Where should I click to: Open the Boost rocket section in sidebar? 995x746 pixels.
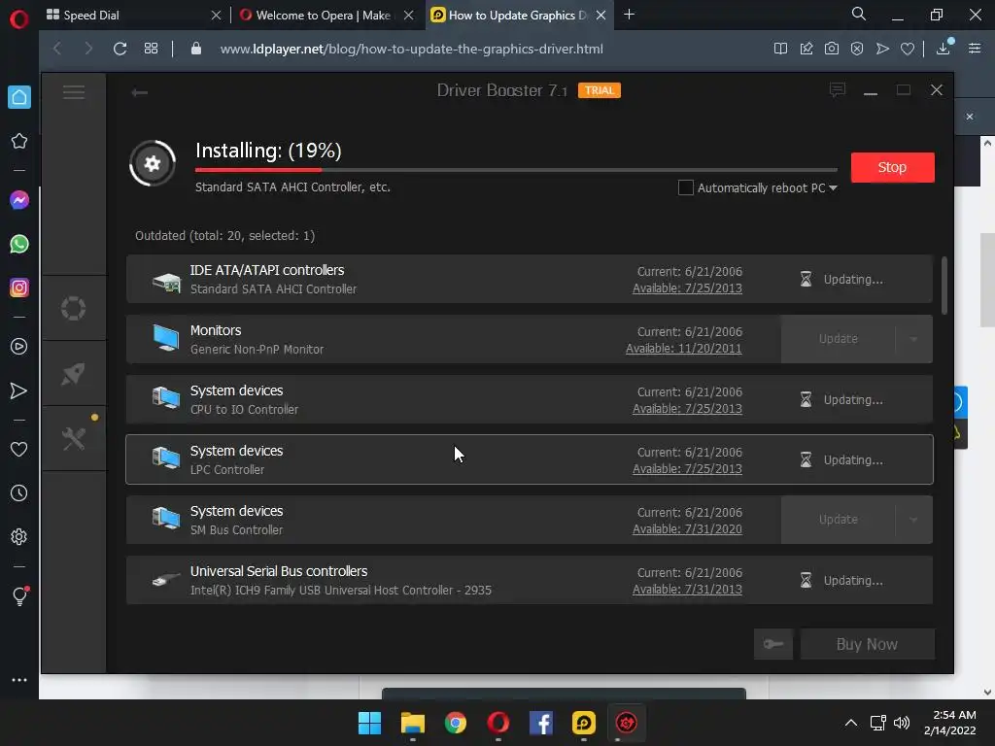point(74,374)
